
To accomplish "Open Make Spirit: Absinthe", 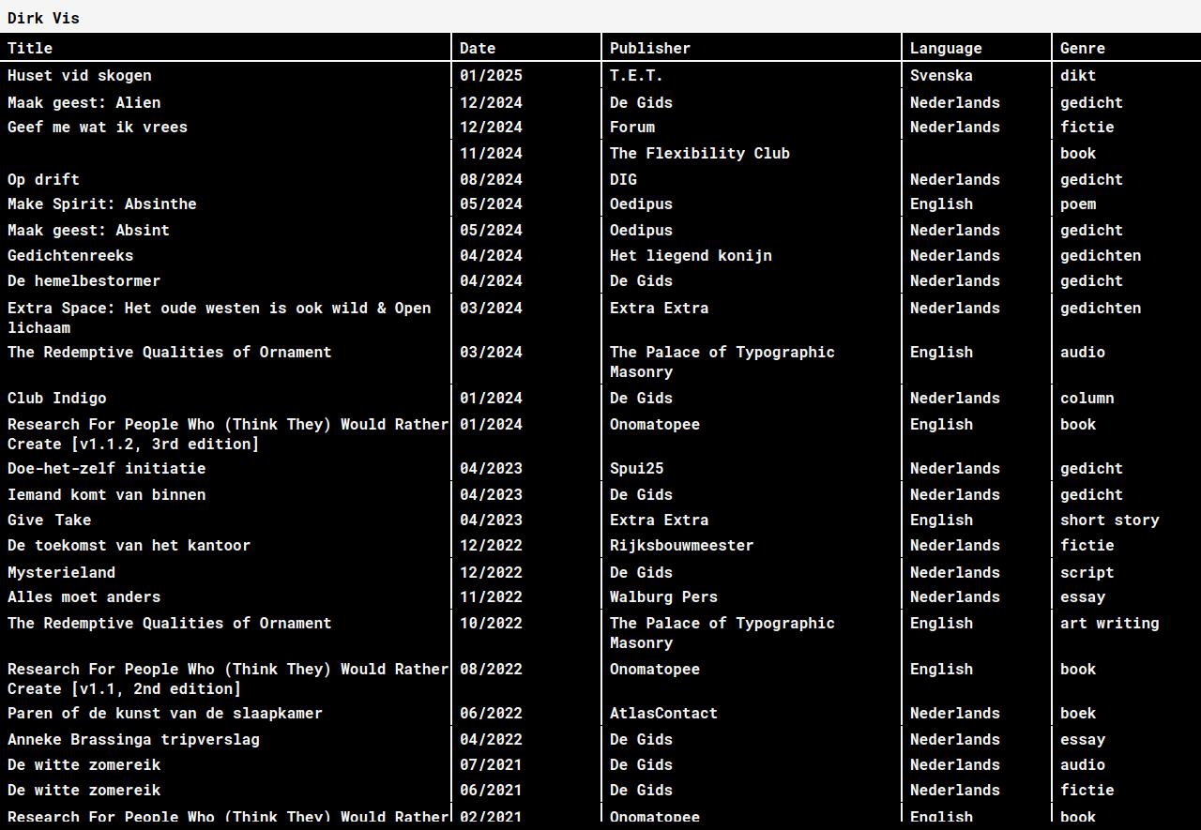I will tap(102, 204).
